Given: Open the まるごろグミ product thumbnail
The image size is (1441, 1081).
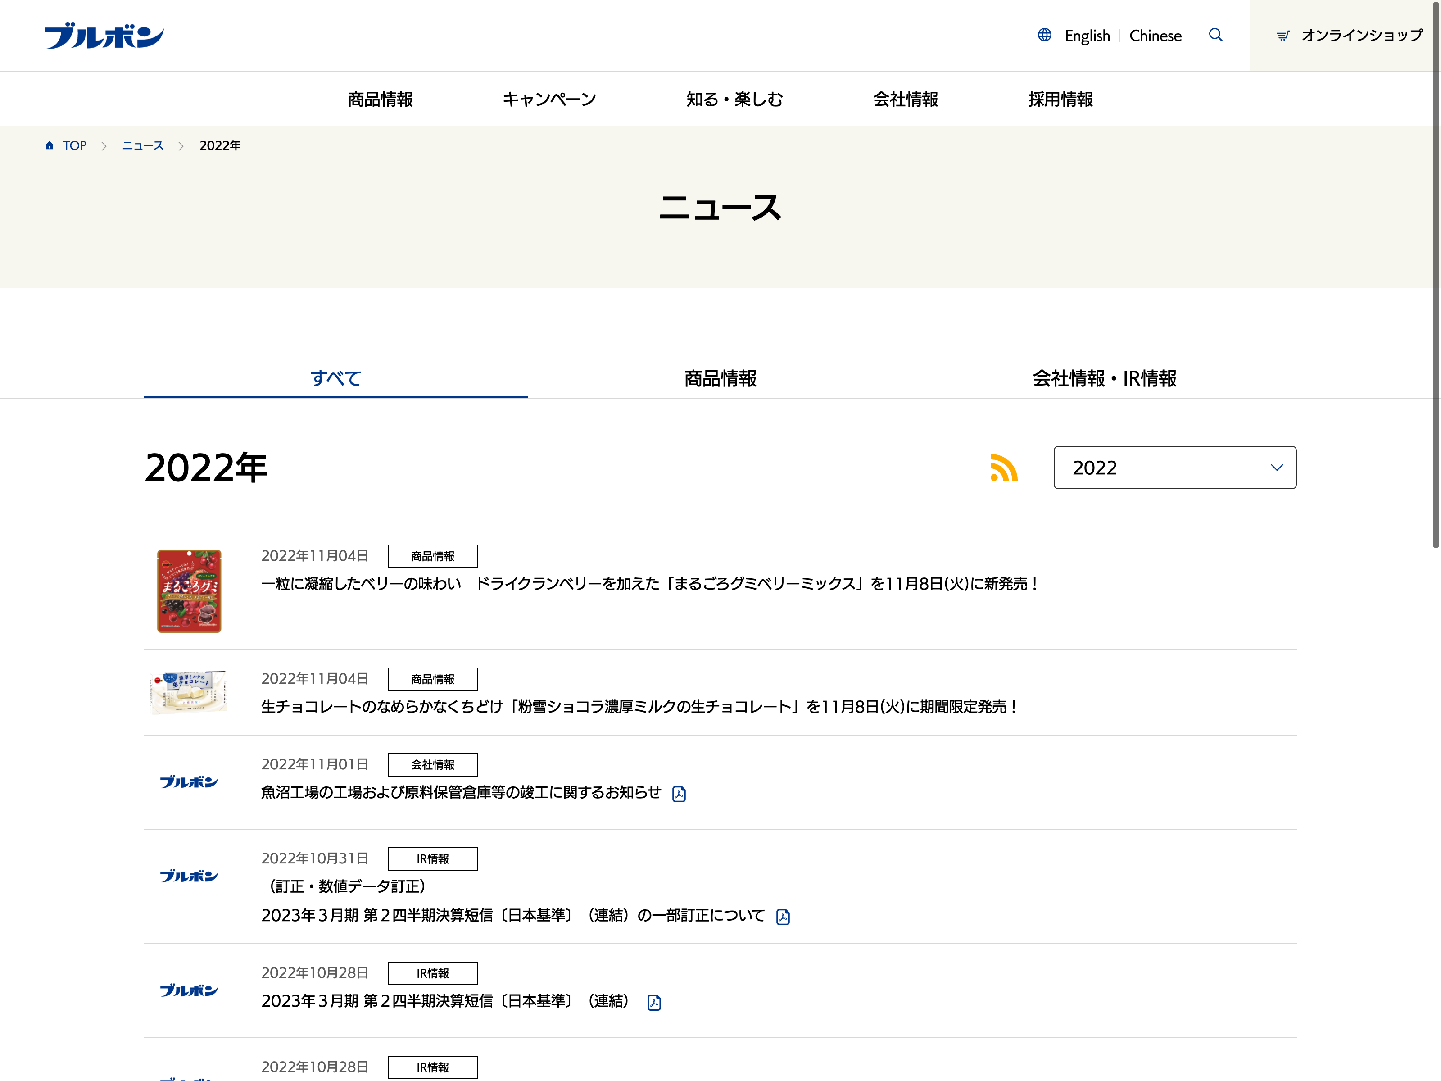Looking at the screenshot, I should tap(189, 591).
